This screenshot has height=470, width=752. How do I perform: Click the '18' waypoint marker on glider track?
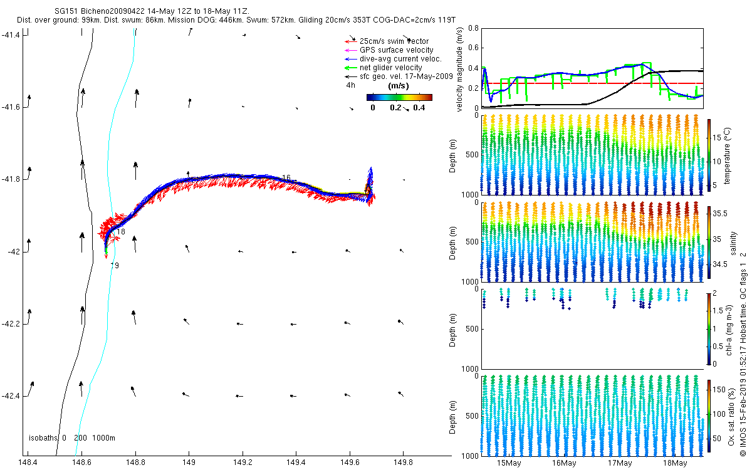(x=121, y=232)
